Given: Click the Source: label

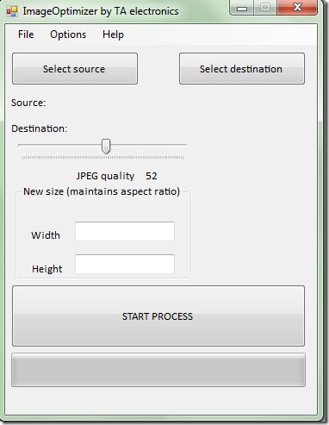Looking at the screenshot, I should (28, 103).
